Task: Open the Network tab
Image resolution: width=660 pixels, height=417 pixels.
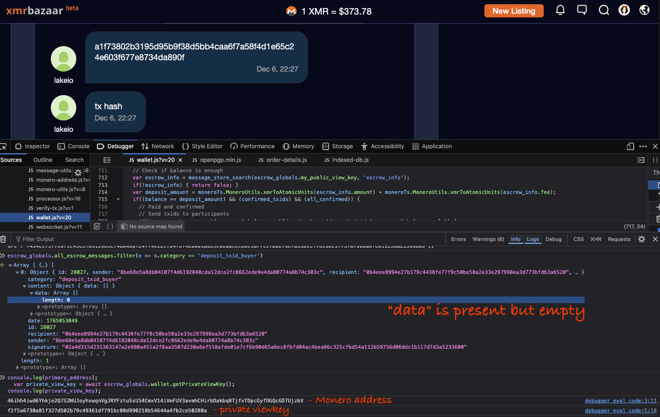Action: (x=158, y=146)
